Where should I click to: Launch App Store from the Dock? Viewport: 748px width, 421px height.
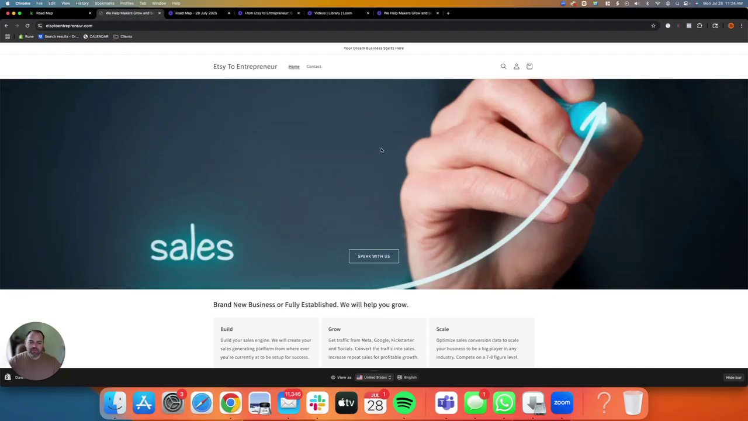(x=144, y=402)
